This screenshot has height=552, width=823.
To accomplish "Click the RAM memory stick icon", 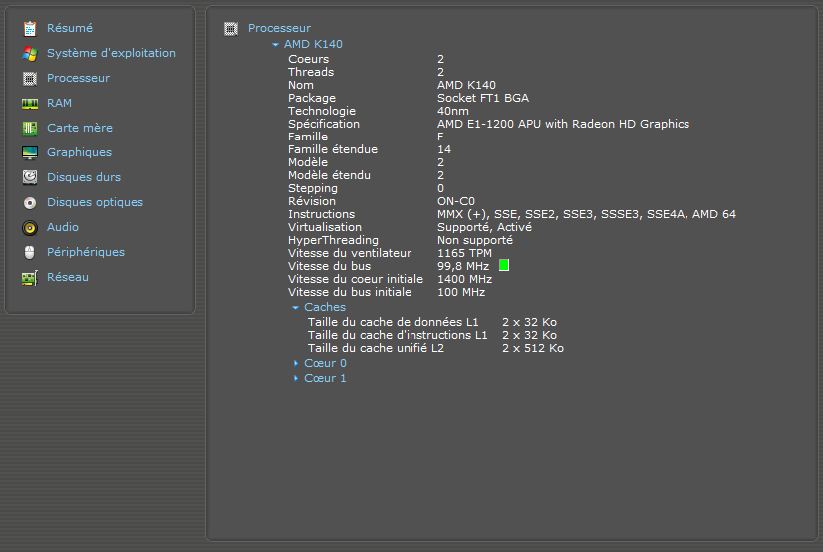I will point(30,104).
